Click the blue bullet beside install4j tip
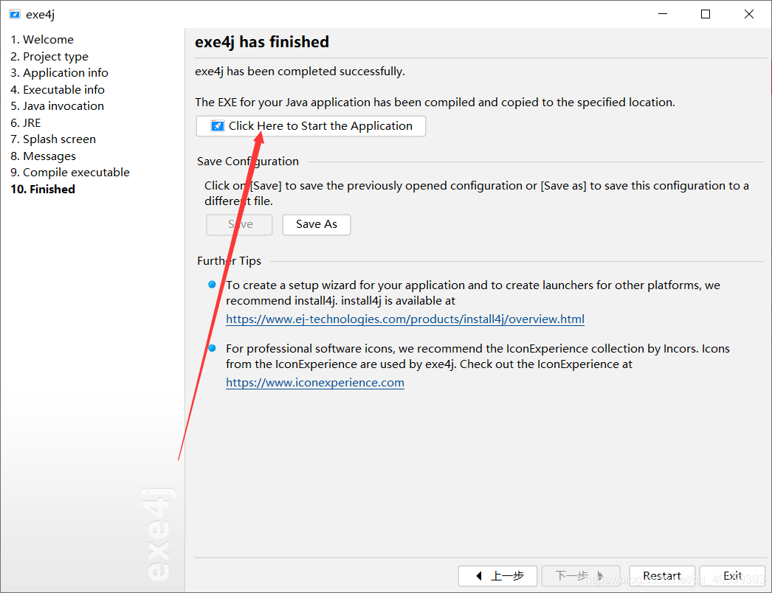 click(x=213, y=285)
